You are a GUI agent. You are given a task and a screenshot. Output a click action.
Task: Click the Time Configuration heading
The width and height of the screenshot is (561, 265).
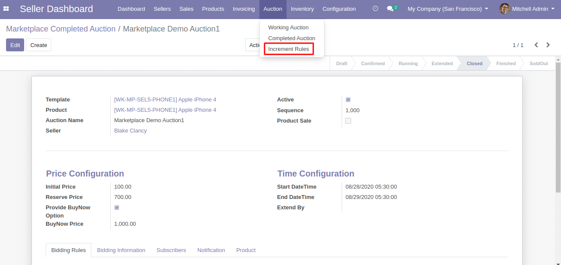tap(316, 174)
